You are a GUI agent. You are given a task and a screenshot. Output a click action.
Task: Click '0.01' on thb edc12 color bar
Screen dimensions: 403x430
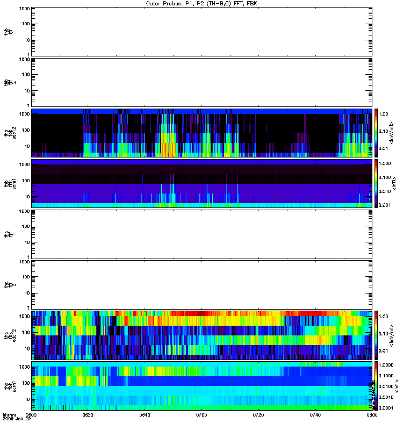pos(383,148)
